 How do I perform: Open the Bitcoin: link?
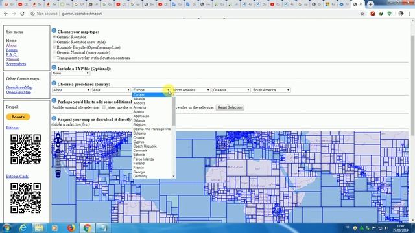(13, 128)
